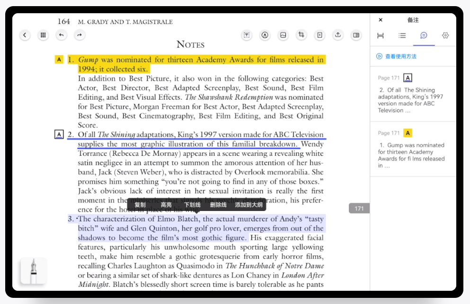Add a new page
Screen dimensions: 470x304
click(x=320, y=35)
